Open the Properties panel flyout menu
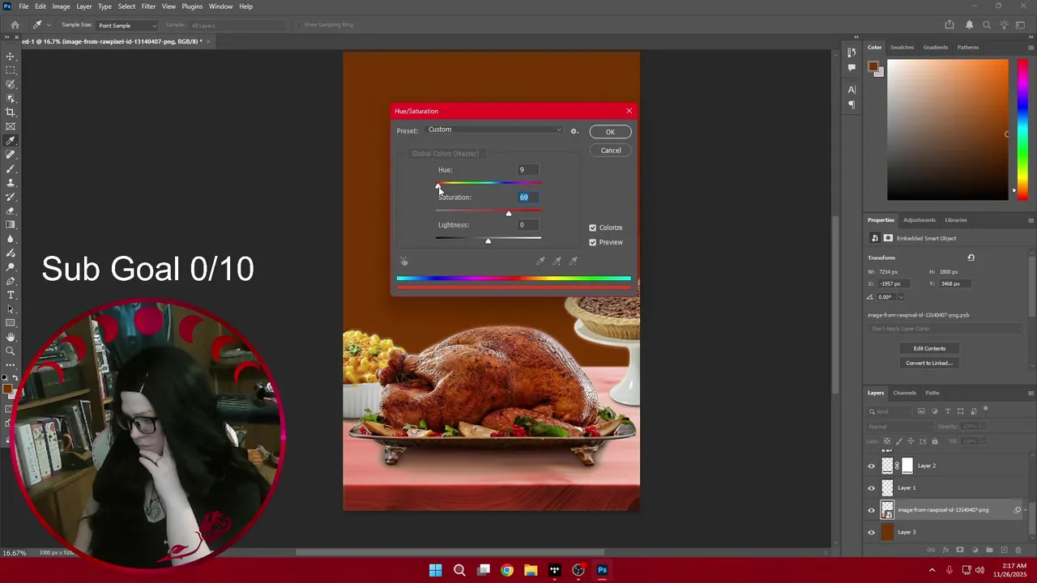The width and height of the screenshot is (1037, 583). coord(1031,220)
